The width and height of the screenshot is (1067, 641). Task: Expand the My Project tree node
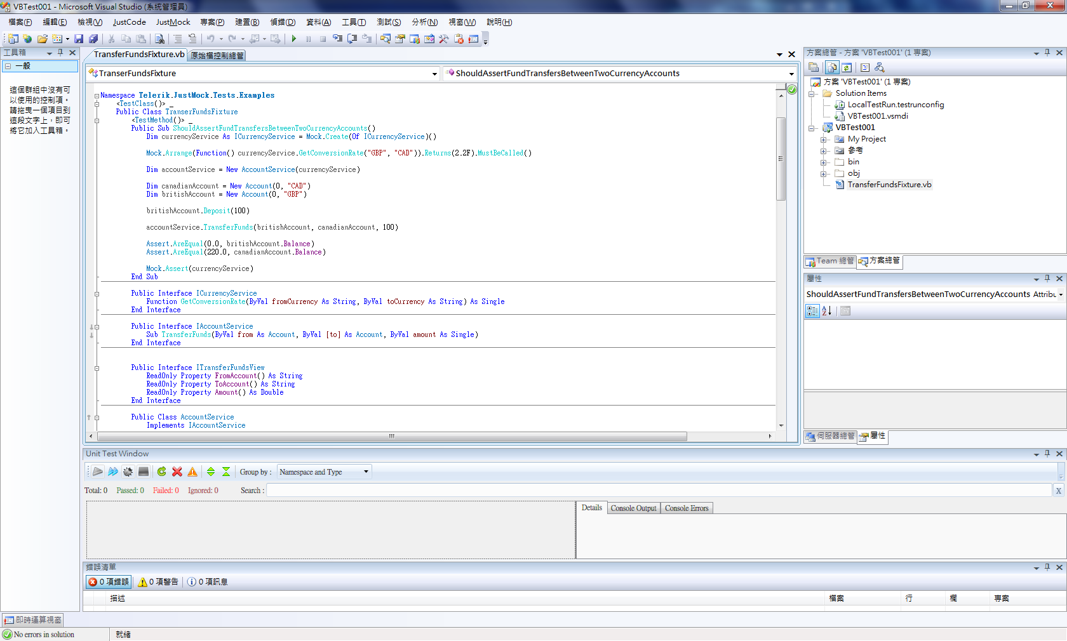point(823,140)
